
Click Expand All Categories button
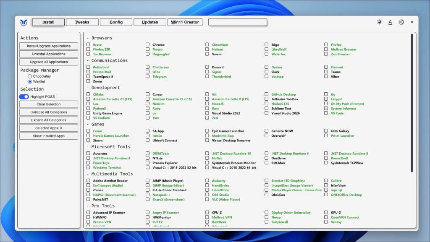tap(49, 120)
